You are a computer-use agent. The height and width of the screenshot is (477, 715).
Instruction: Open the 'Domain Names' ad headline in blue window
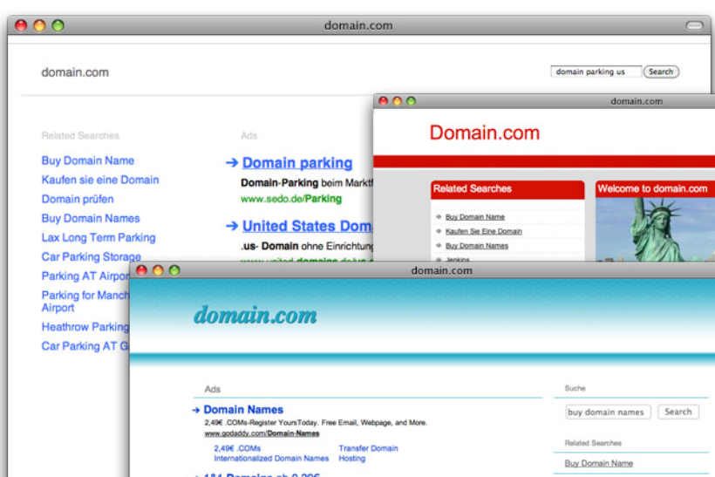pos(243,410)
